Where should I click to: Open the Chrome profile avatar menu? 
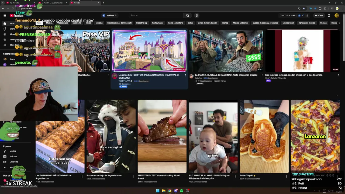337,8
